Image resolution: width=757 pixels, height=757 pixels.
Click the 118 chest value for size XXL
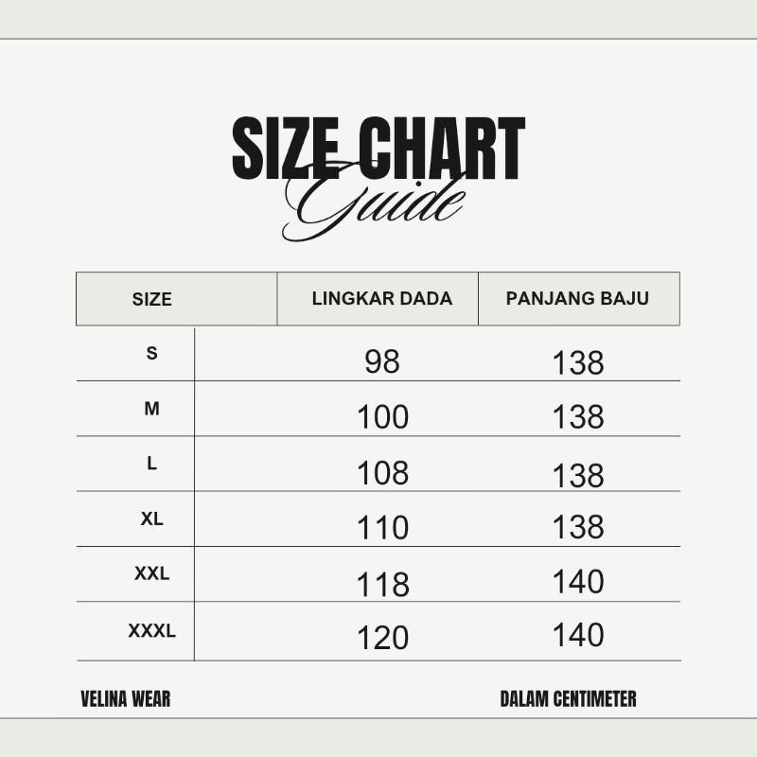(x=383, y=584)
